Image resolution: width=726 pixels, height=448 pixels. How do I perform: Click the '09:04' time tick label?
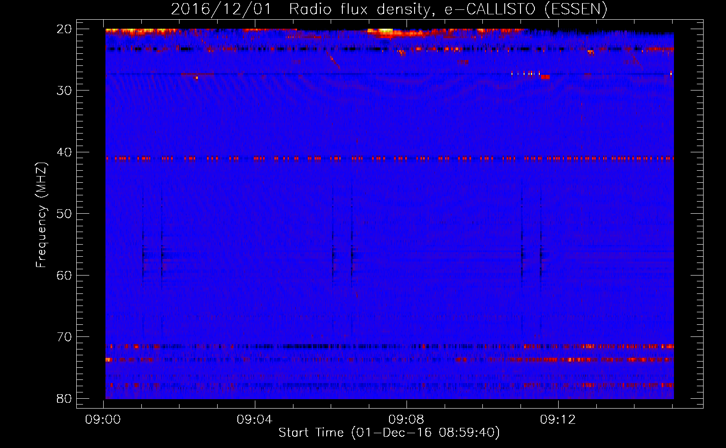tap(255, 420)
